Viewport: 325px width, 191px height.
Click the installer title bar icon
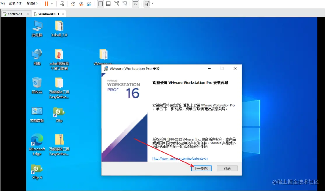[106, 68]
